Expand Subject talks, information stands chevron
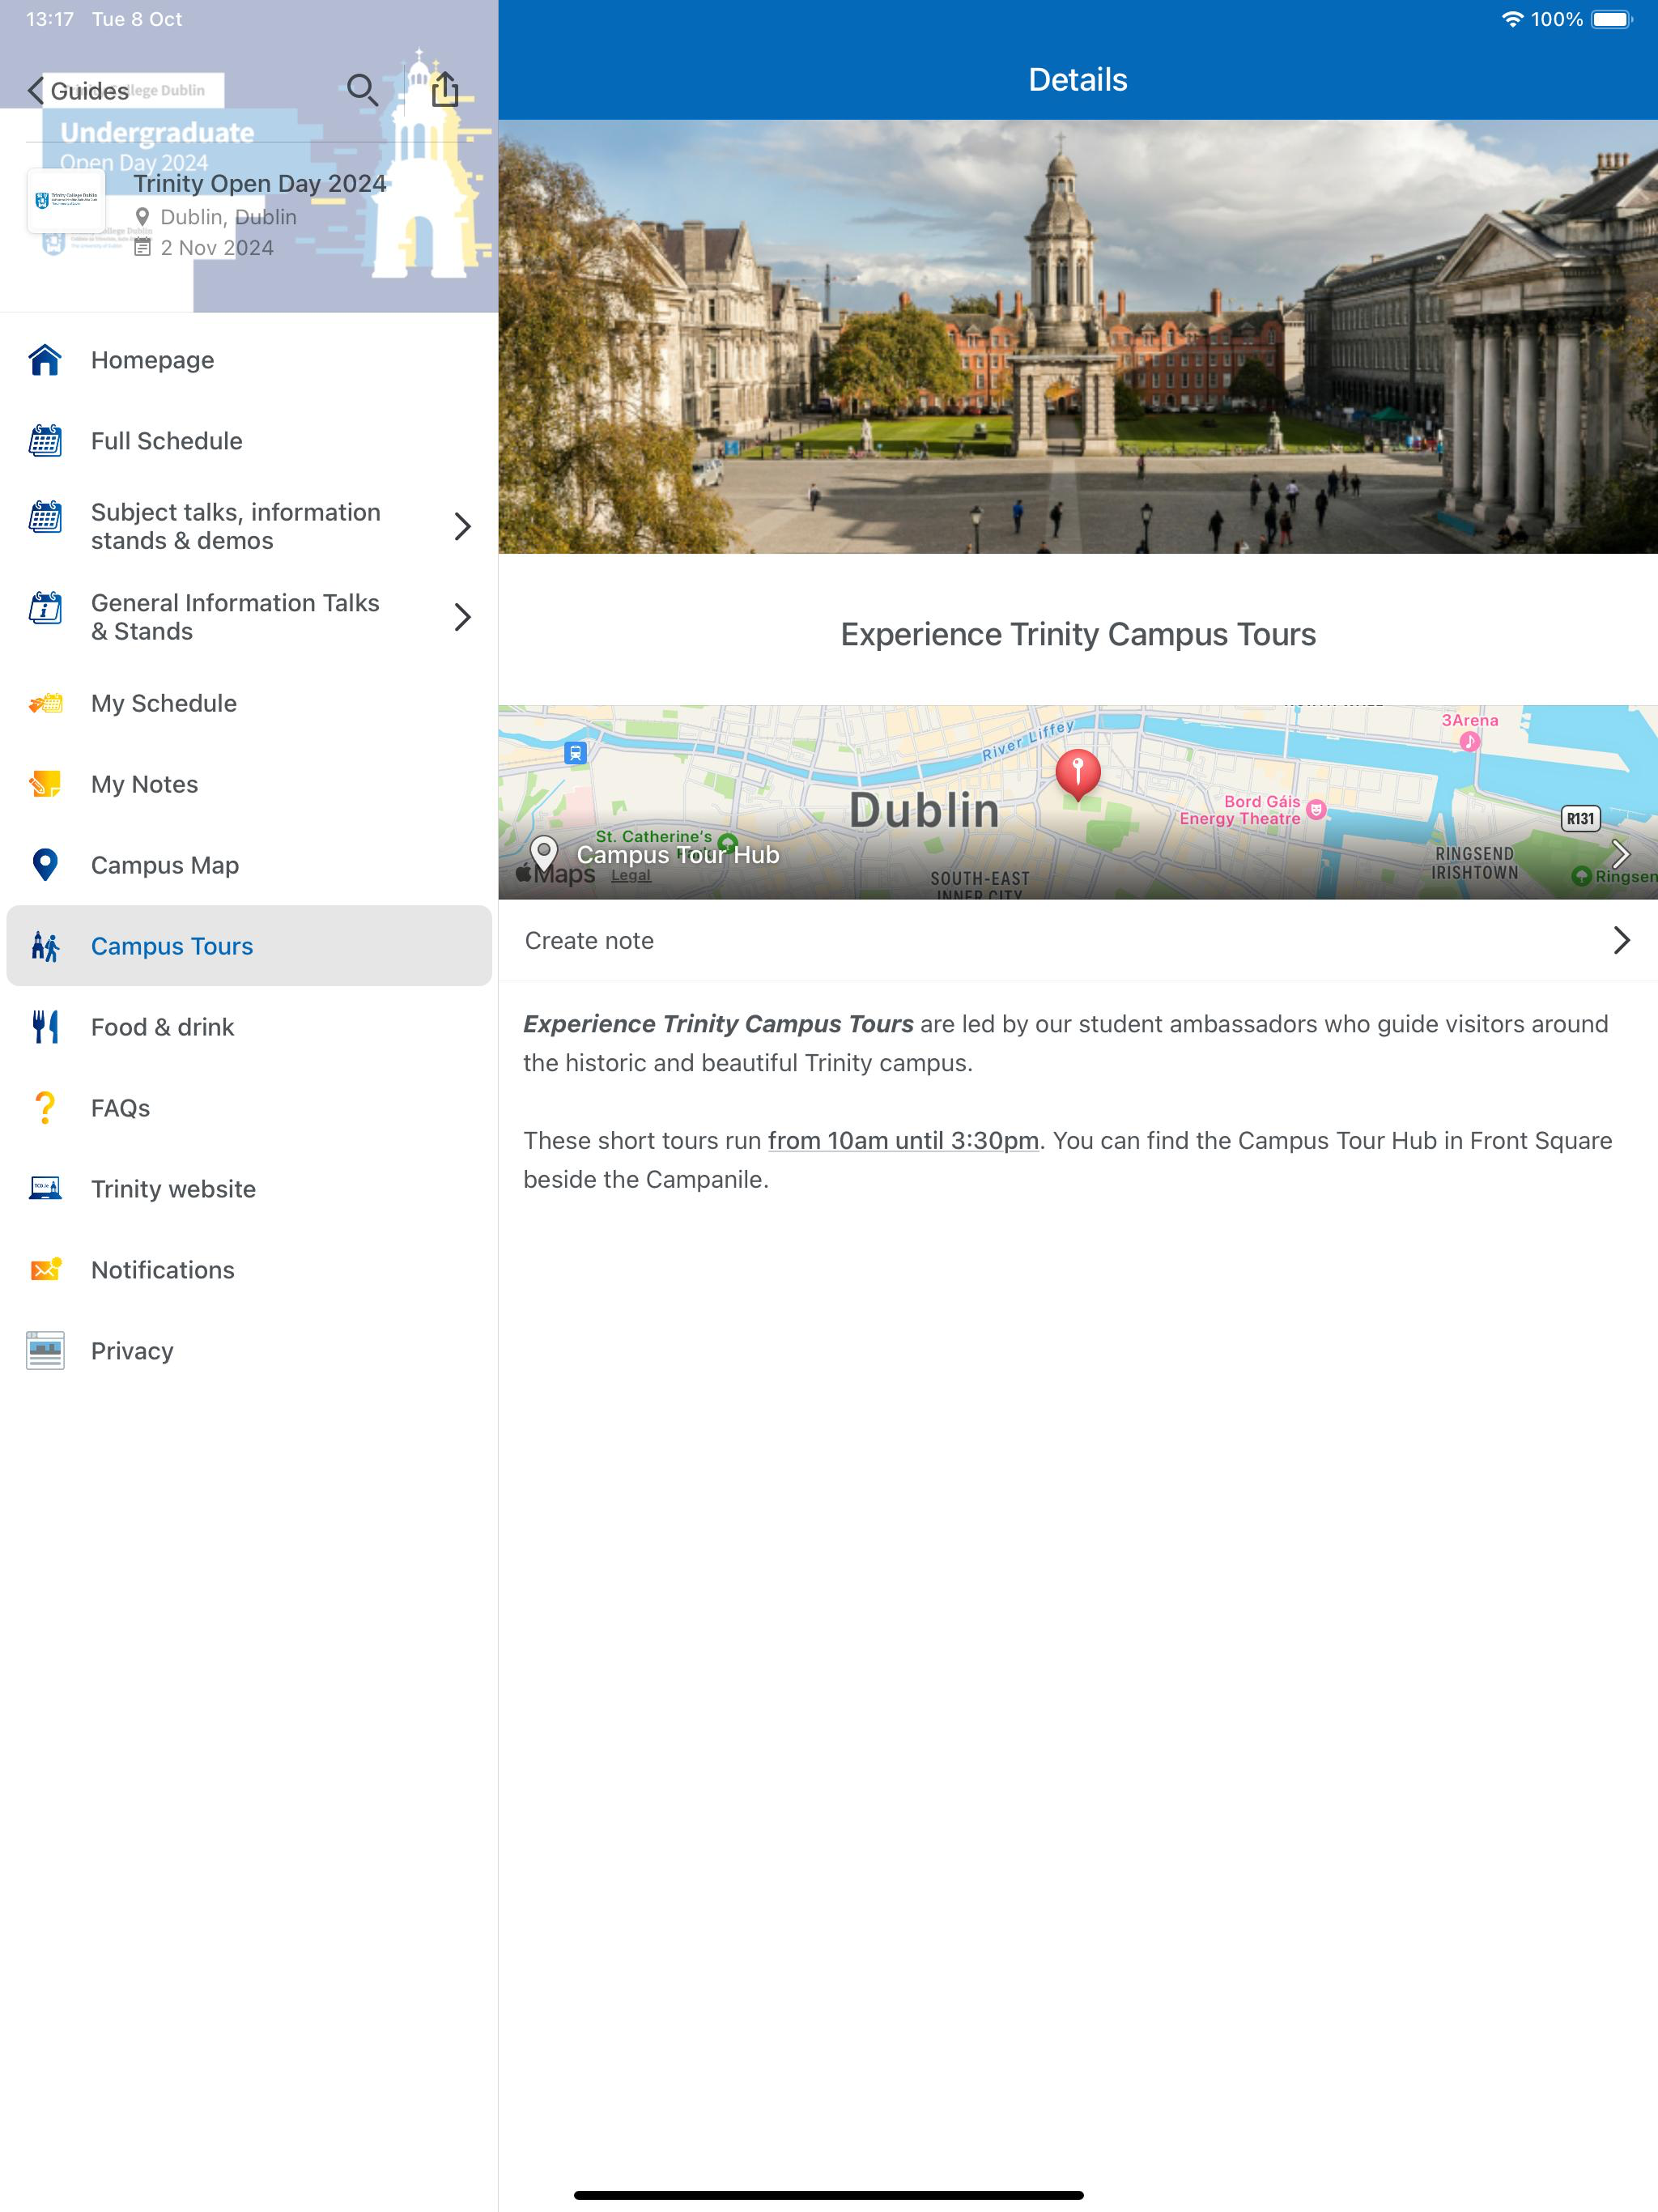The image size is (1658, 2212). coord(462,526)
